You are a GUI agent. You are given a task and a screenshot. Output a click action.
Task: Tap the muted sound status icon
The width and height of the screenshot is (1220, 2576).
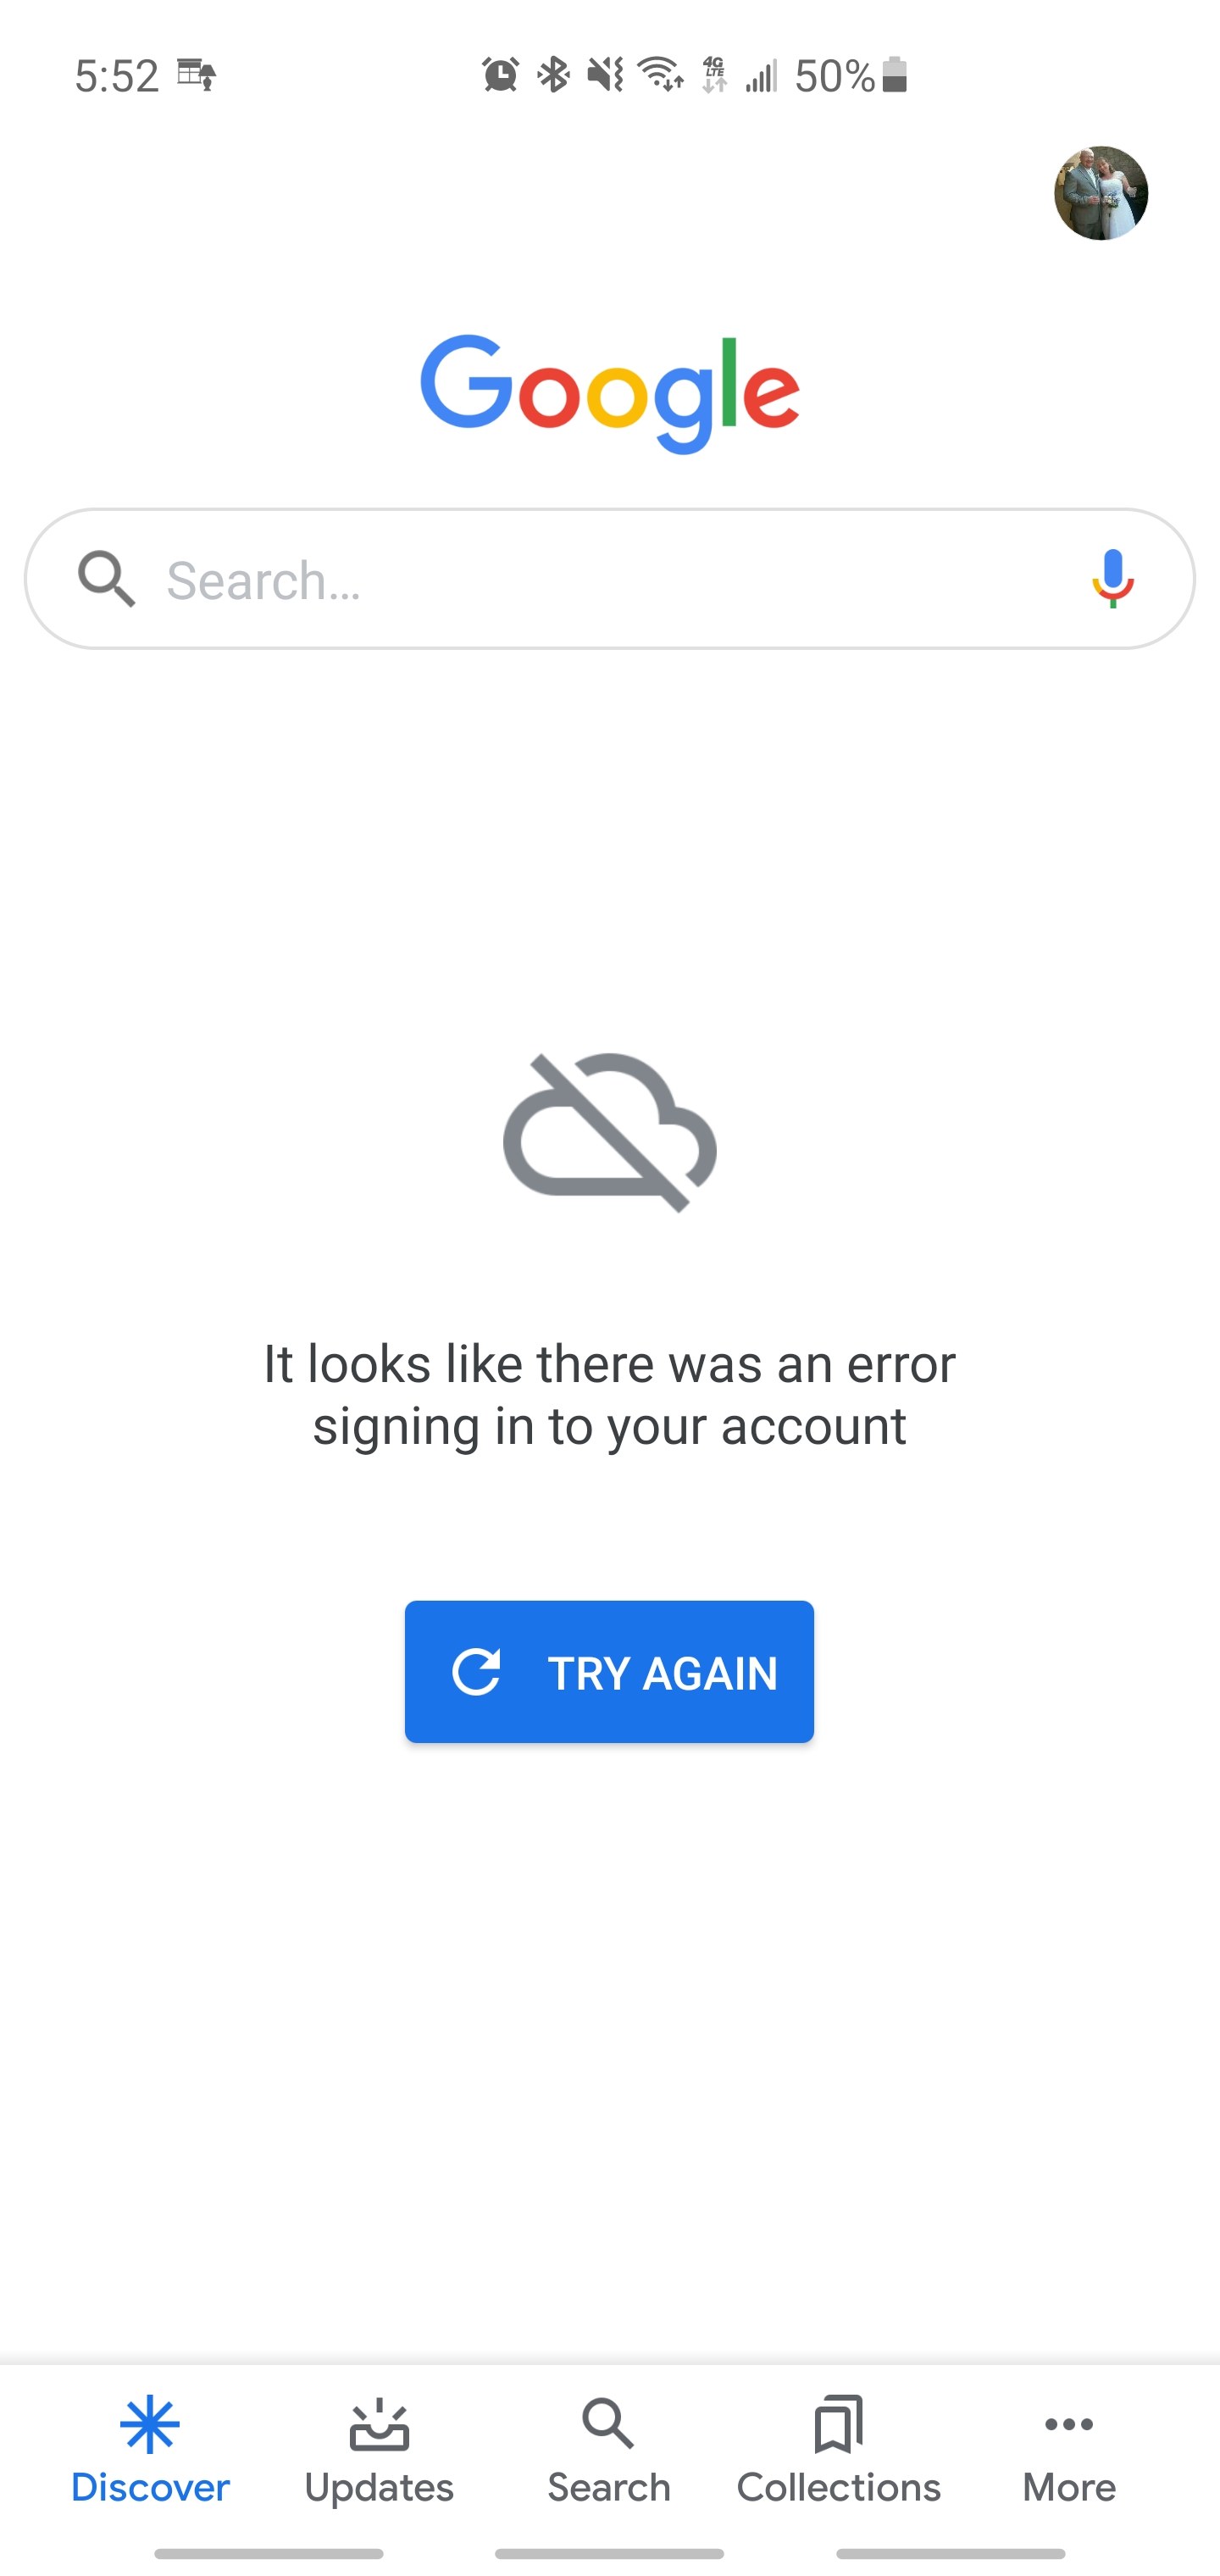605,75
